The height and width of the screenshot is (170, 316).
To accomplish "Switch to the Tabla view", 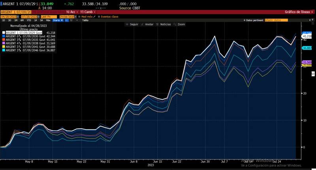I will coord(85,20).
